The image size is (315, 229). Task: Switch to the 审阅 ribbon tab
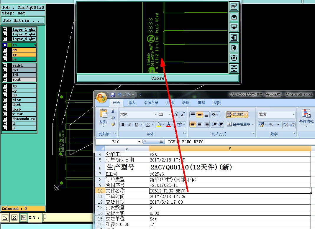(x=201, y=103)
